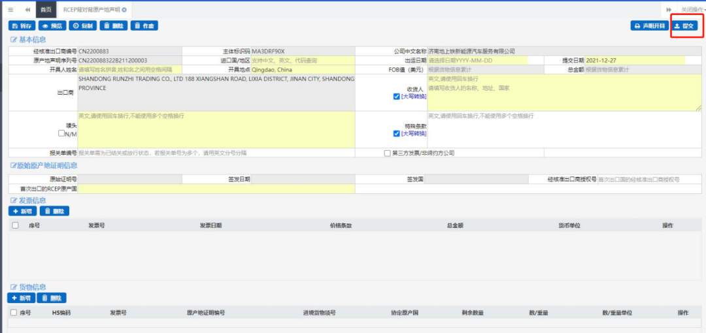Close the RCEP背对背原产地声明 tab

[124, 10]
